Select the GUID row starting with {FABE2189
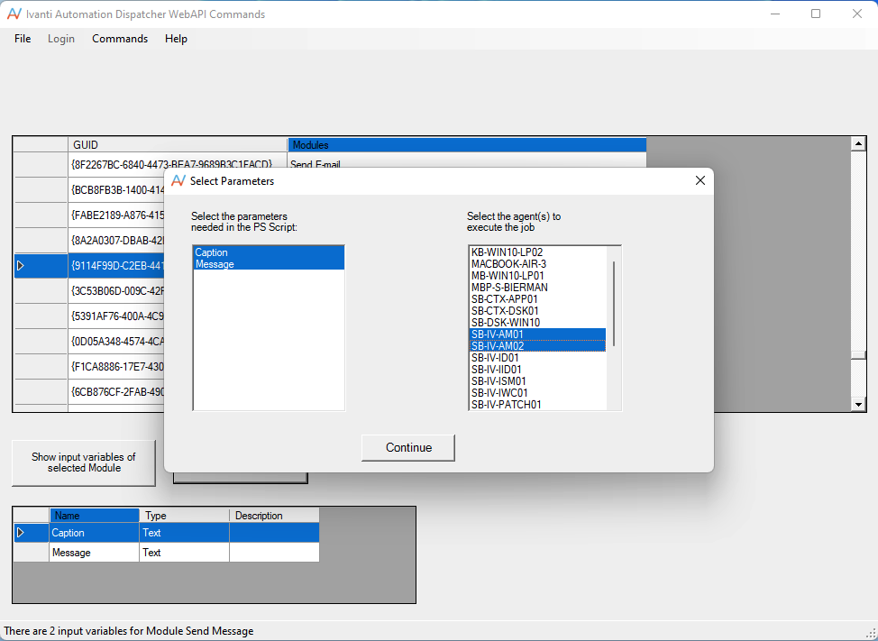Image resolution: width=878 pixels, height=641 pixels. pos(116,215)
